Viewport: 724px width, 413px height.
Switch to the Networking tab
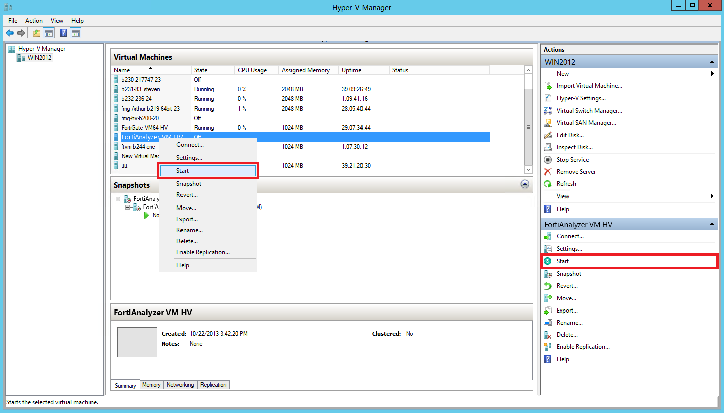(x=180, y=385)
